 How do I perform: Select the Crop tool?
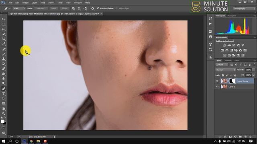[4, 39]
